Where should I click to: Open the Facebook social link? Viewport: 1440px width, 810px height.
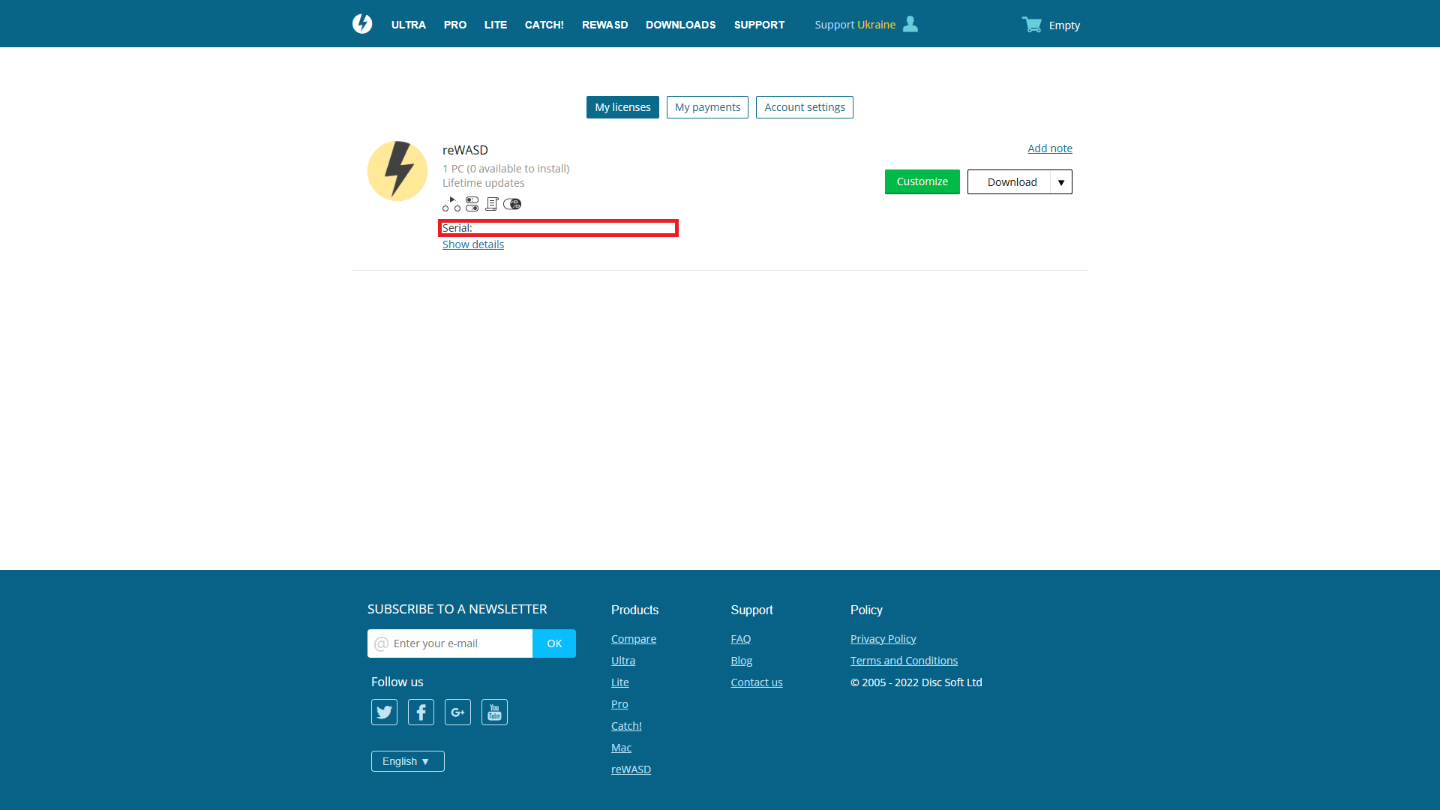coord(421,712)
